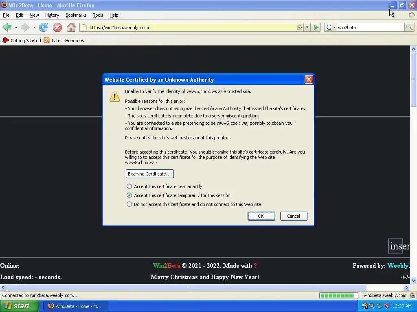Open the View menu
Screen dimensions: 417x312
click(34, 15)
